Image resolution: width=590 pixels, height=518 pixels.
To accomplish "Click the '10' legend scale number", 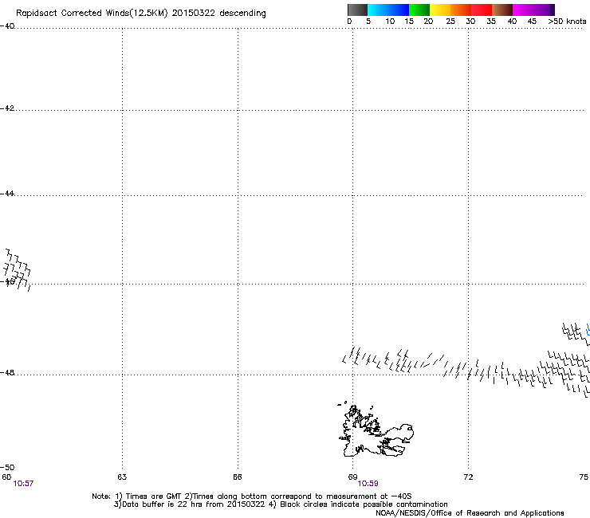I will point(390,22).
